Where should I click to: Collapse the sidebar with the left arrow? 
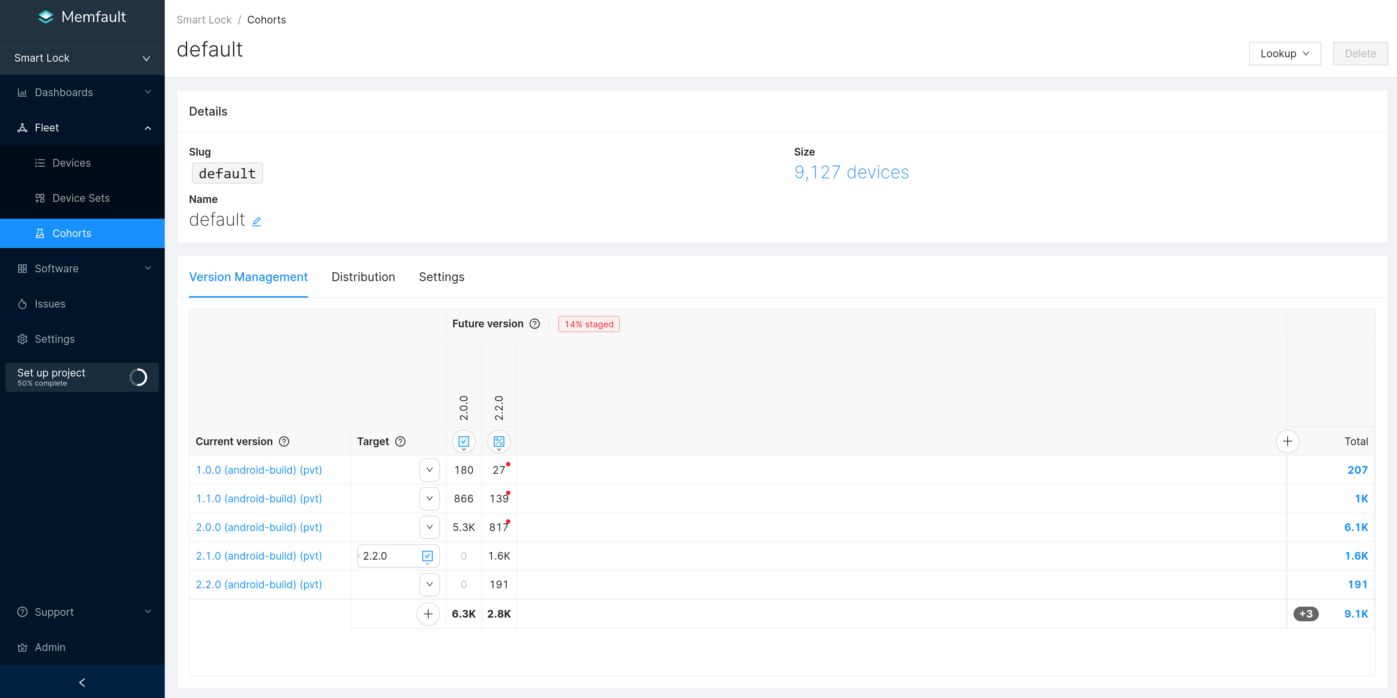[82, 682]
